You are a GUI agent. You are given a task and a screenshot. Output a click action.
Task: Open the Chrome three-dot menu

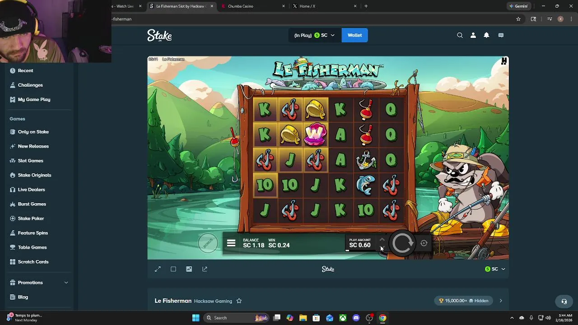point(571,19)
